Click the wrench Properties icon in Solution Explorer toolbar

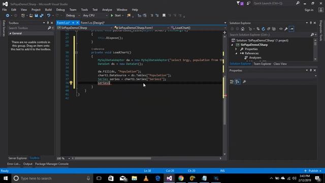pos(286,29)
